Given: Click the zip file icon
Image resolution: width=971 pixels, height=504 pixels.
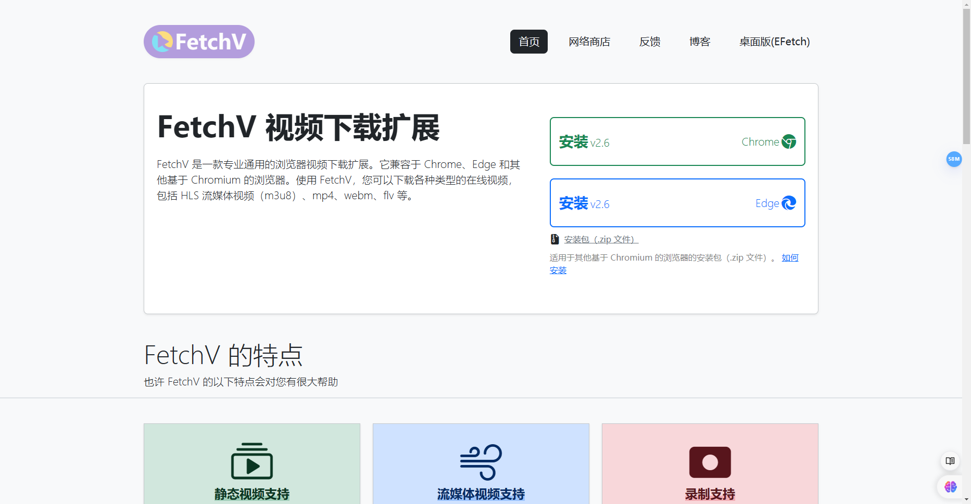Looking at the screenshot, I should 555,239.
